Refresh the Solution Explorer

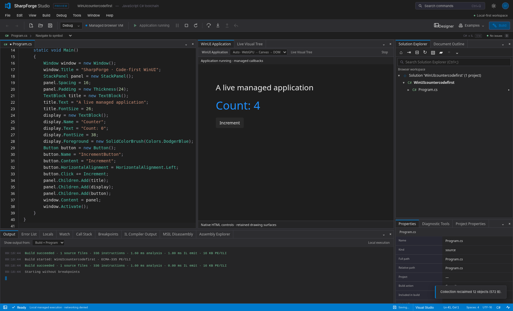[425, 52]
